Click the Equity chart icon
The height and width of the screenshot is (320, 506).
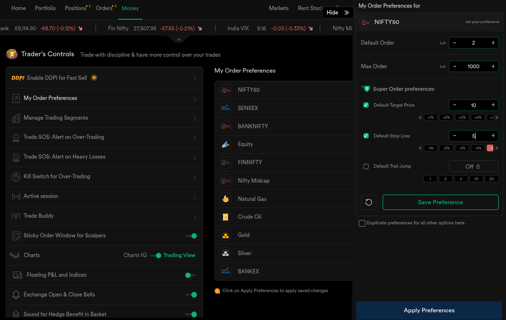pyautogui.click(x=225, y=144)
